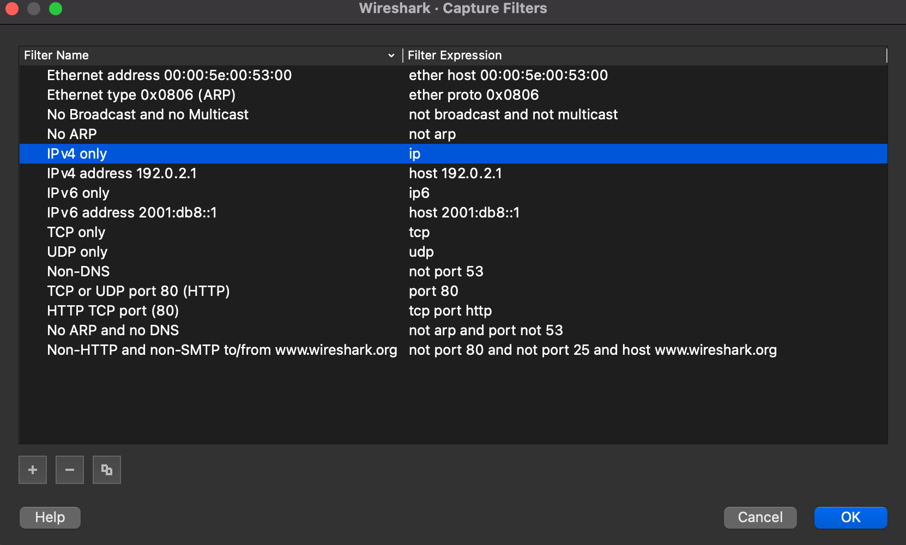The height and width of the screenshot is (545, 906).
Task: Click the 'not port 53' expression
Action: [446, 271]
